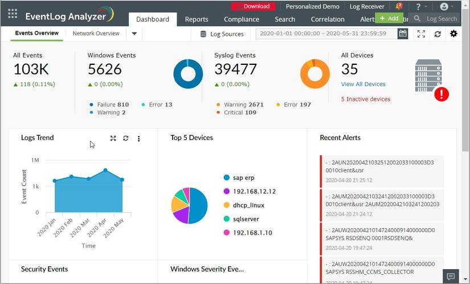Toggle the sap erp legend swatch
Image resolution: width=470 pixels, height=284 pixels.
(227, 178)
